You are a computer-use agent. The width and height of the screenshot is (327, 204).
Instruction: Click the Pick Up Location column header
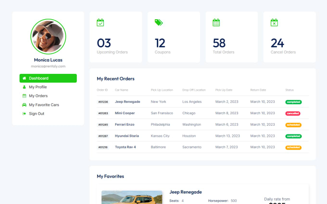(x=162, y=90)
